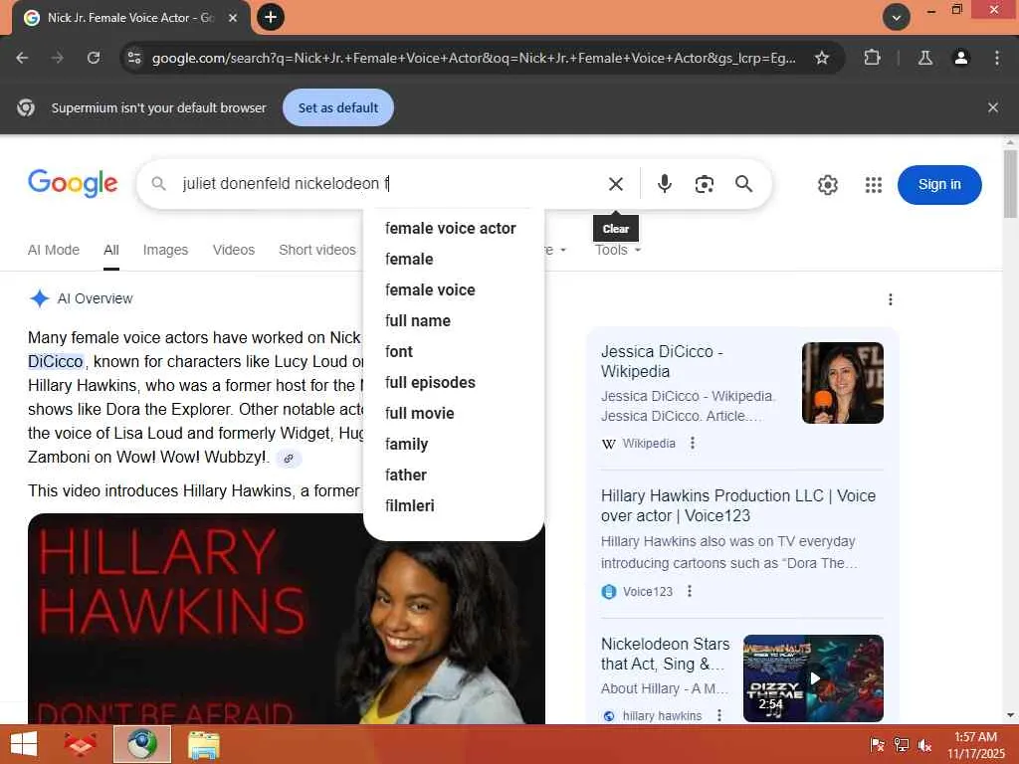
Task: Open the Google apps grid
Action: [x=874, y=185]
